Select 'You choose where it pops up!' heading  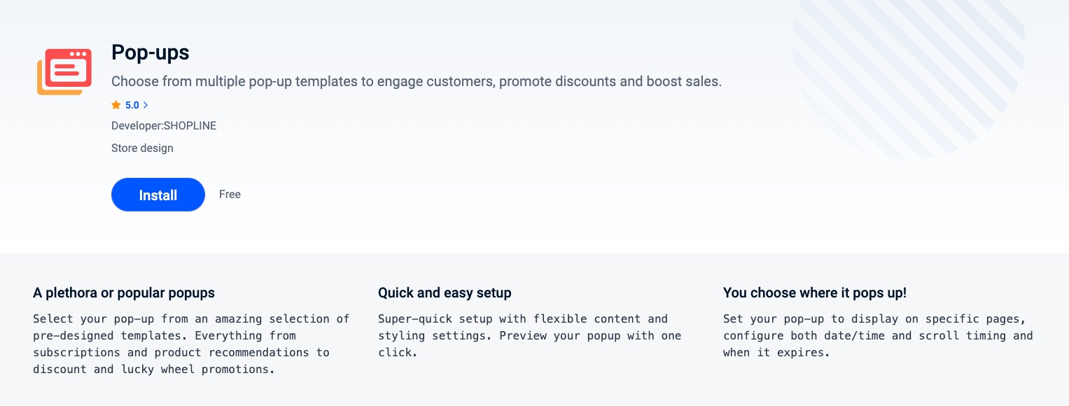pos(815,293)
